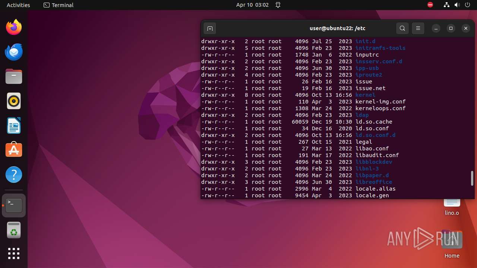This screenshot has height=268, width=477.
Task: Click the locale.alias file name
Action: click(376, 189)
